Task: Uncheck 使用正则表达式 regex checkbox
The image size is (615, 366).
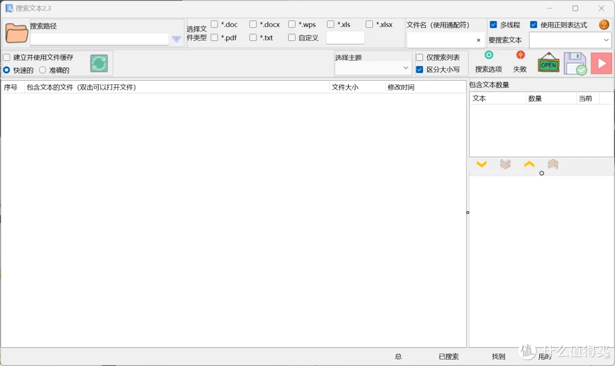Action: 534,24
